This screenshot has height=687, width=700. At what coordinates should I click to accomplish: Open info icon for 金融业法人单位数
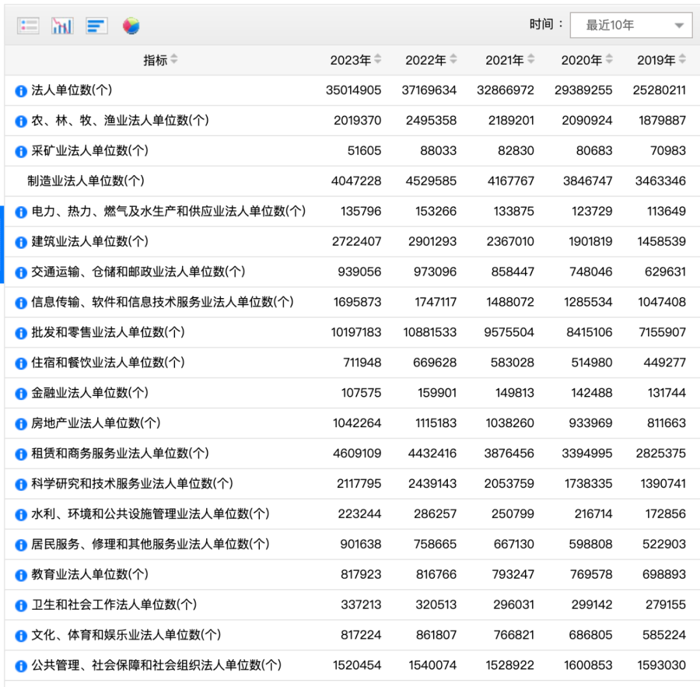click(21, 393)
